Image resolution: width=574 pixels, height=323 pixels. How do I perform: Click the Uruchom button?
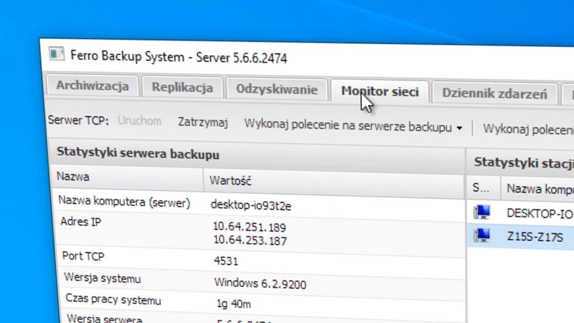point(139,121)
